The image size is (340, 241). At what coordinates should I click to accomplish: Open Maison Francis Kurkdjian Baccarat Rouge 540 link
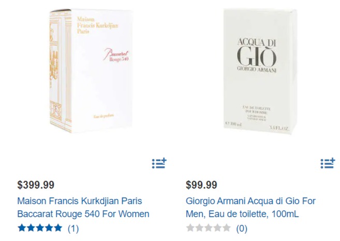[83, 207]
